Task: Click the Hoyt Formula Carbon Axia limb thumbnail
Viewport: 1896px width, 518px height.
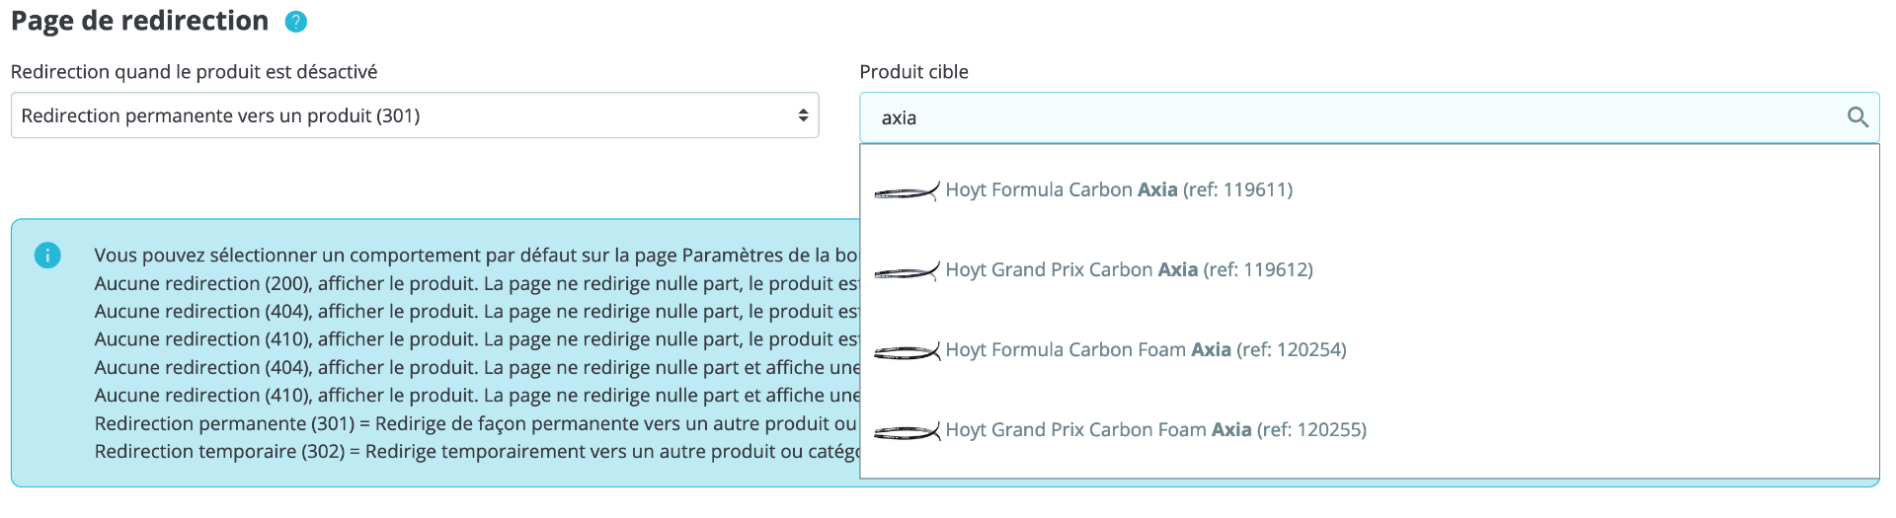Action: 907,190
